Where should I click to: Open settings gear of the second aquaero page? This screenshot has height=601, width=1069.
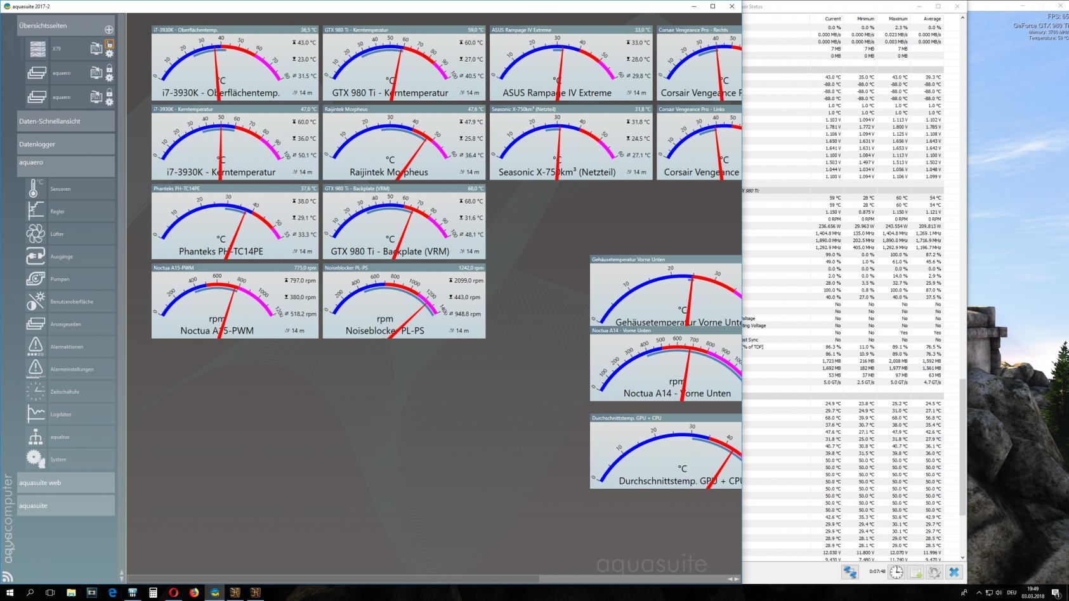point(109,102)
